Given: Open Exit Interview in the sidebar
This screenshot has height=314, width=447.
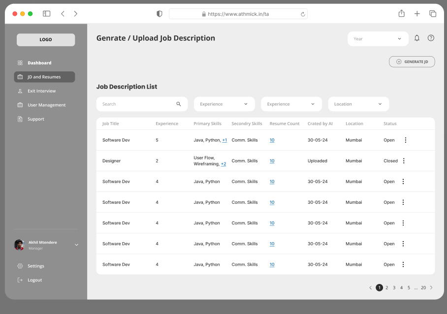Looking at the screenshot, I should (x=42, y=91).
